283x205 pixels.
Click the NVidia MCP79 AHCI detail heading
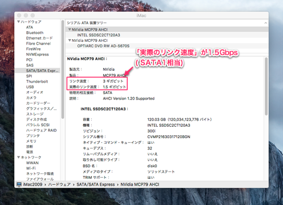(x=87, y=59)
